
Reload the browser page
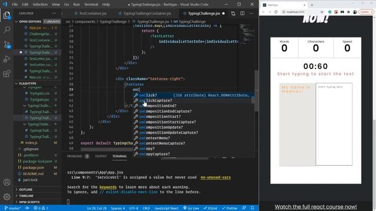pos(276,12)
